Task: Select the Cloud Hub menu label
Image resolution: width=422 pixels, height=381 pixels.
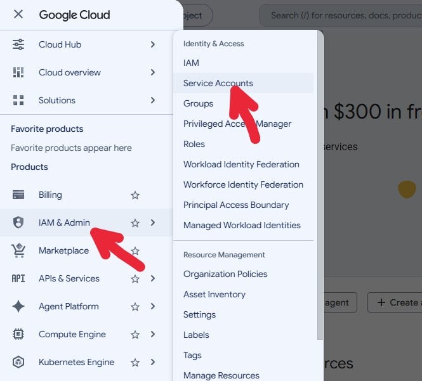Action: pyautogui.click(x=60, y=44)
